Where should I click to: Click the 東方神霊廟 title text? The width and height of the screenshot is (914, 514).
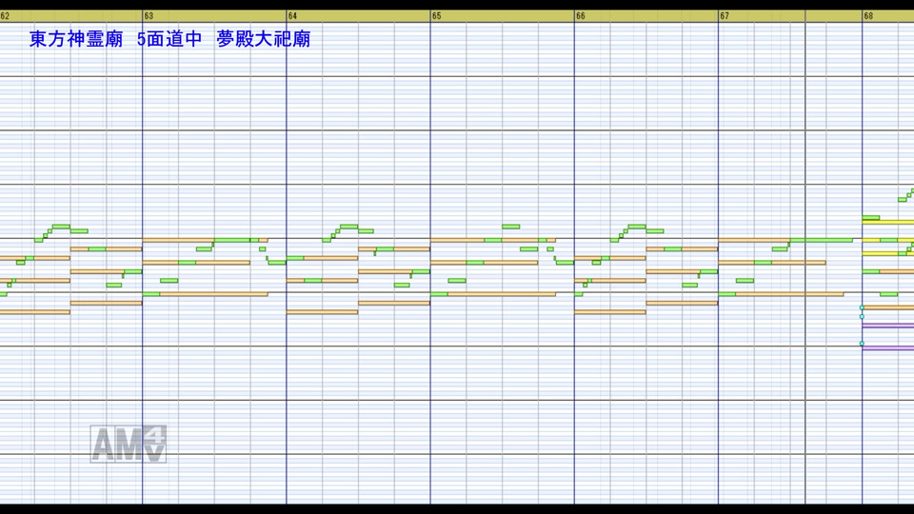click(x=76, y=39)
